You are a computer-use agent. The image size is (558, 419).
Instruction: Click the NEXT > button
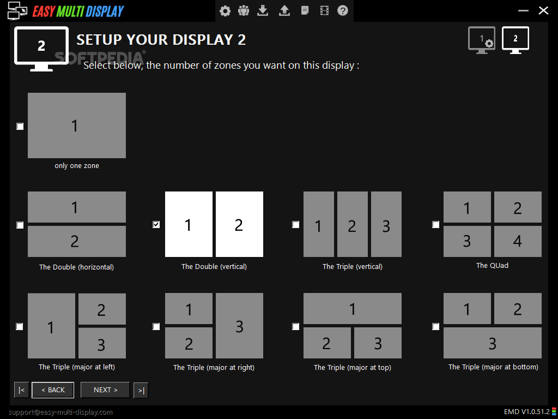pos(105,390)
